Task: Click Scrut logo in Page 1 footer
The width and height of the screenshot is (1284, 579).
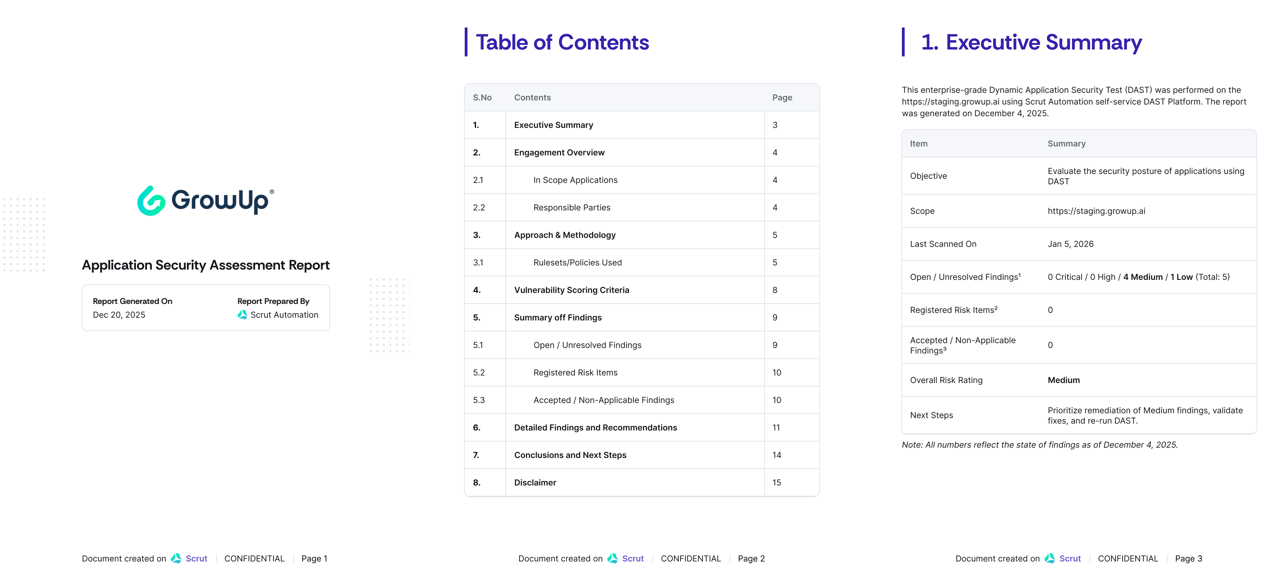Action: click(x=177, y=558)
